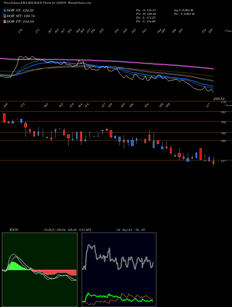Screen dimensions: 232x307
Task: Click the Pre O: 116.15 value
Action: click(146, 10)
